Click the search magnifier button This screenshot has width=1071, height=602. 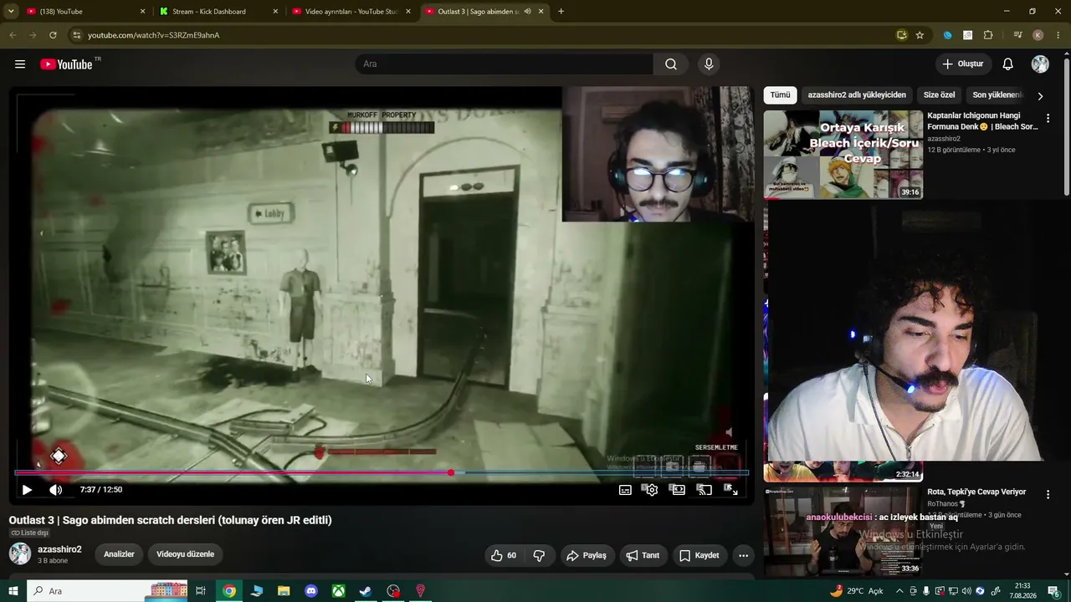coord(671,64)
